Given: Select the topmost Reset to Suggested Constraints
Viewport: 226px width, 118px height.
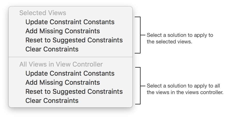Looking at the screenshot, I should (74, 40).
